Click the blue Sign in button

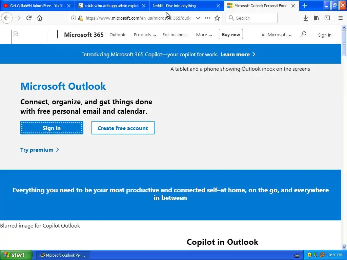[x=52, y=128]
